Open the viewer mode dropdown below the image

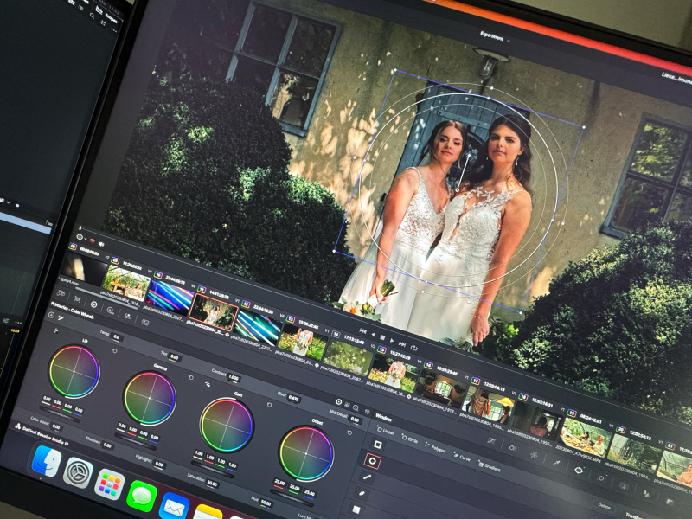pyautogui.click(x=80, y=236)
